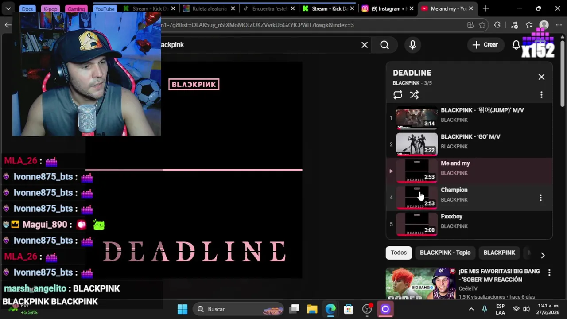Open the Wi-Fi network tray icon

516,309
